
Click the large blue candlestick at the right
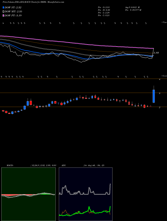154,96
